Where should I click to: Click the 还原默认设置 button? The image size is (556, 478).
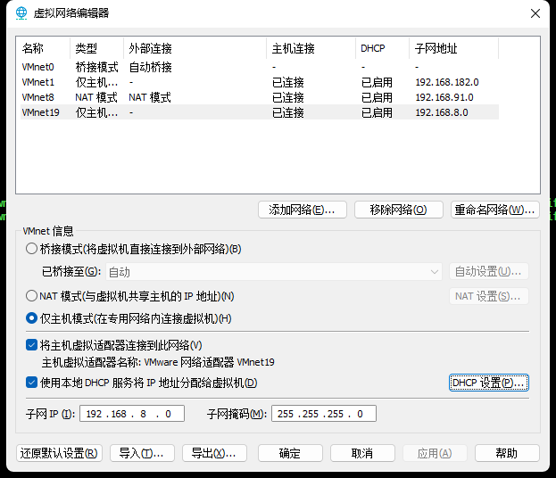[x=59, y=453]
